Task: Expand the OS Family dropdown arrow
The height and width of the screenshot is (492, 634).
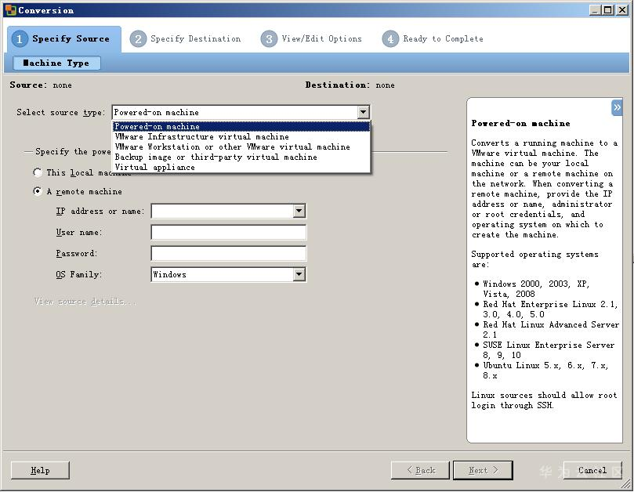Action: point(299,274)
